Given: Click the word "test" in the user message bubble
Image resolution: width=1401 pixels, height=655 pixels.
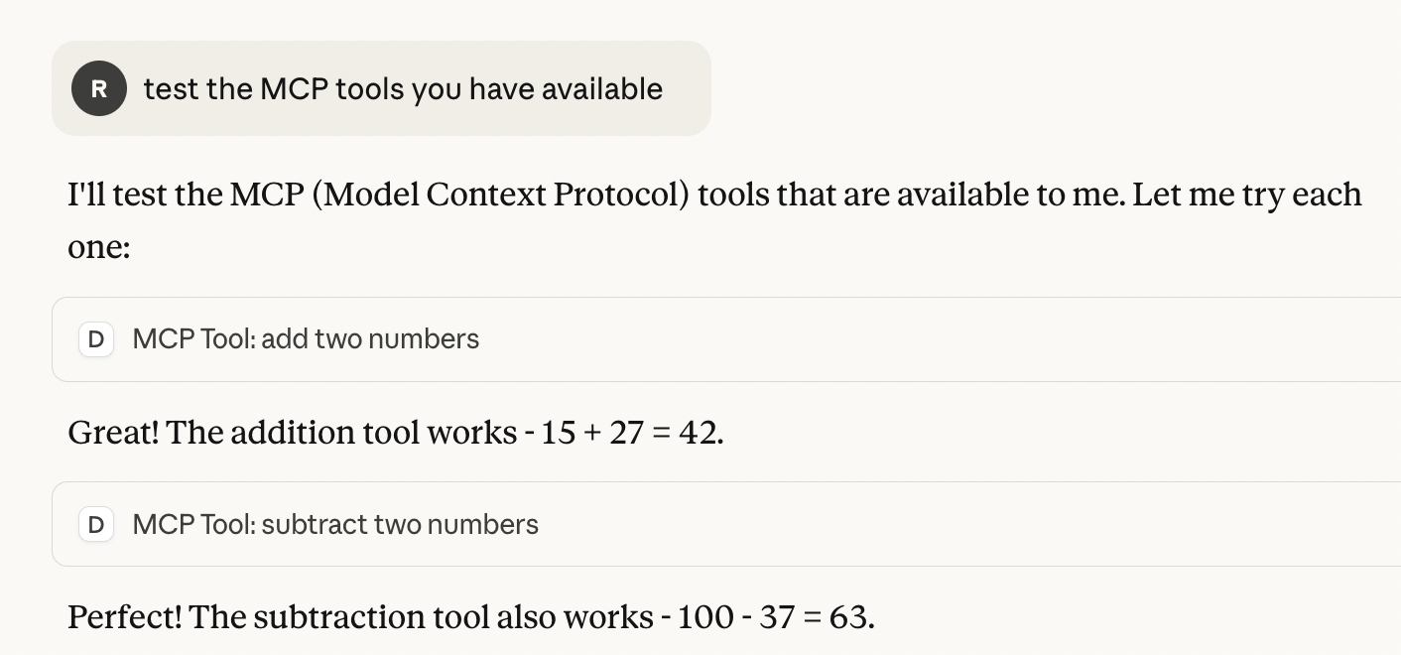Looking at the screenshot, I should 171,89.
